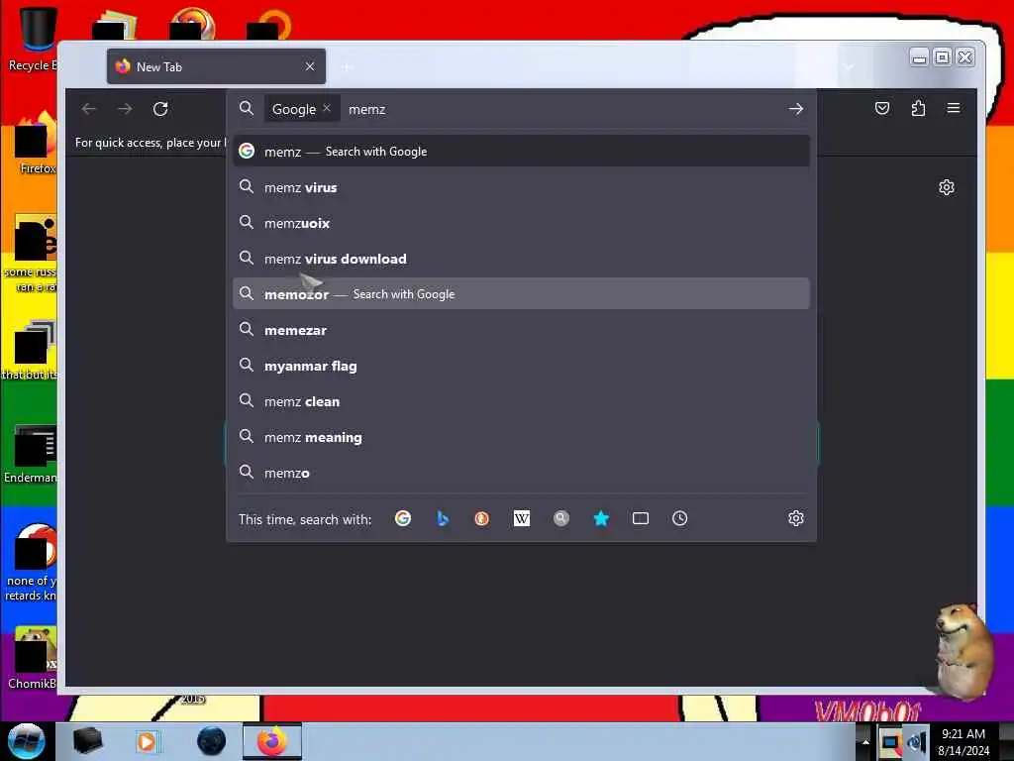Select the Firefox desktop shortcut
This screenshot has width=1014, height=761.
36,143
